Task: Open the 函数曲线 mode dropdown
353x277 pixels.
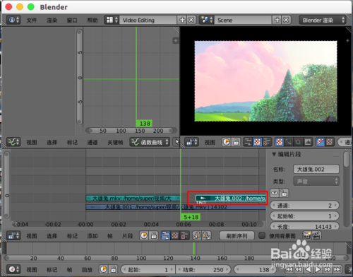Action: 150,142
